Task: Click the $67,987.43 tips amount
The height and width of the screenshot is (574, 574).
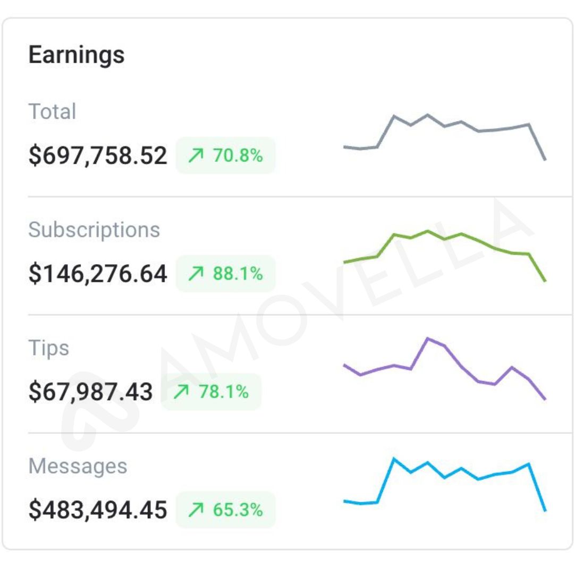Action: (90, 392)
